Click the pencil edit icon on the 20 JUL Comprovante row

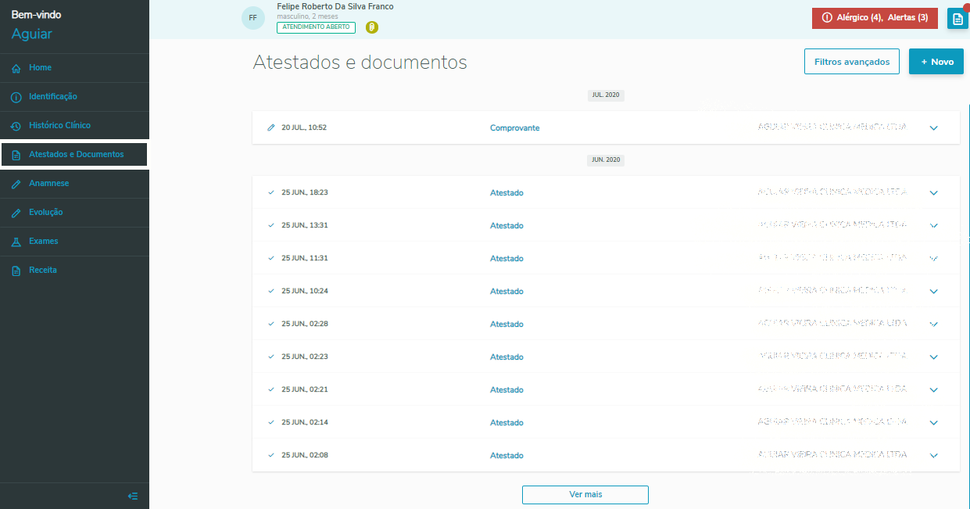[272, 127]
